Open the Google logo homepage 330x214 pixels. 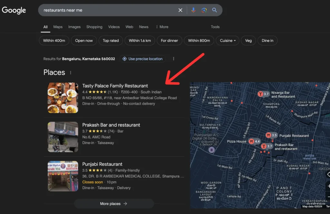(x=14, y=10)
